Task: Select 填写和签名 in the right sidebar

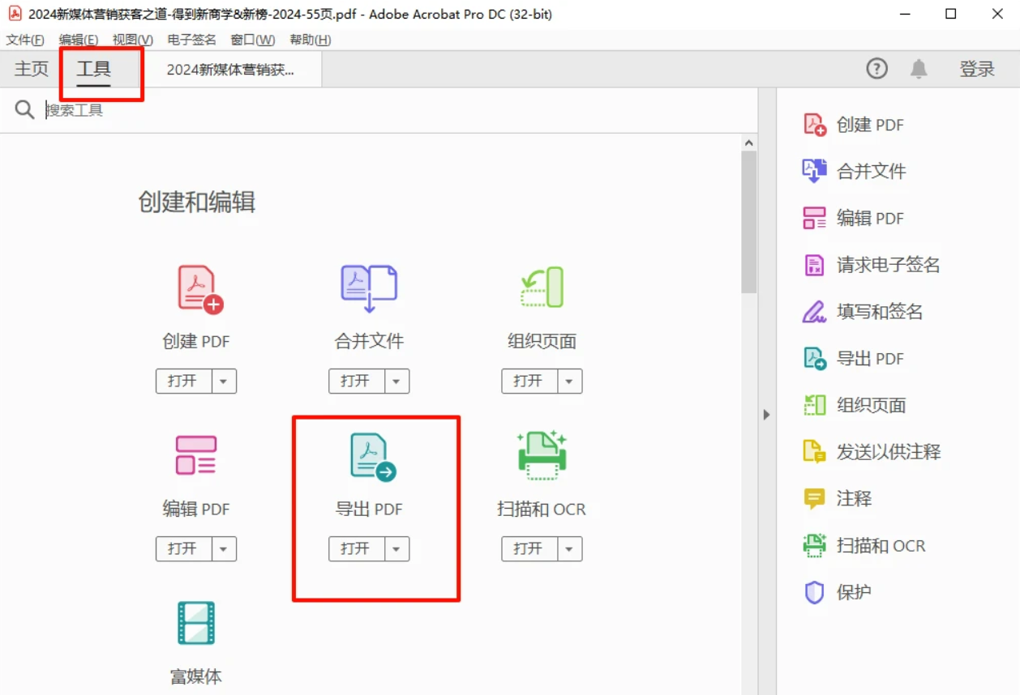Action: tap(863, 312)
